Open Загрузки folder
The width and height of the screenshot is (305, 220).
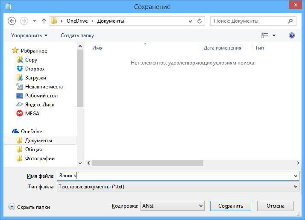[35, 78]
